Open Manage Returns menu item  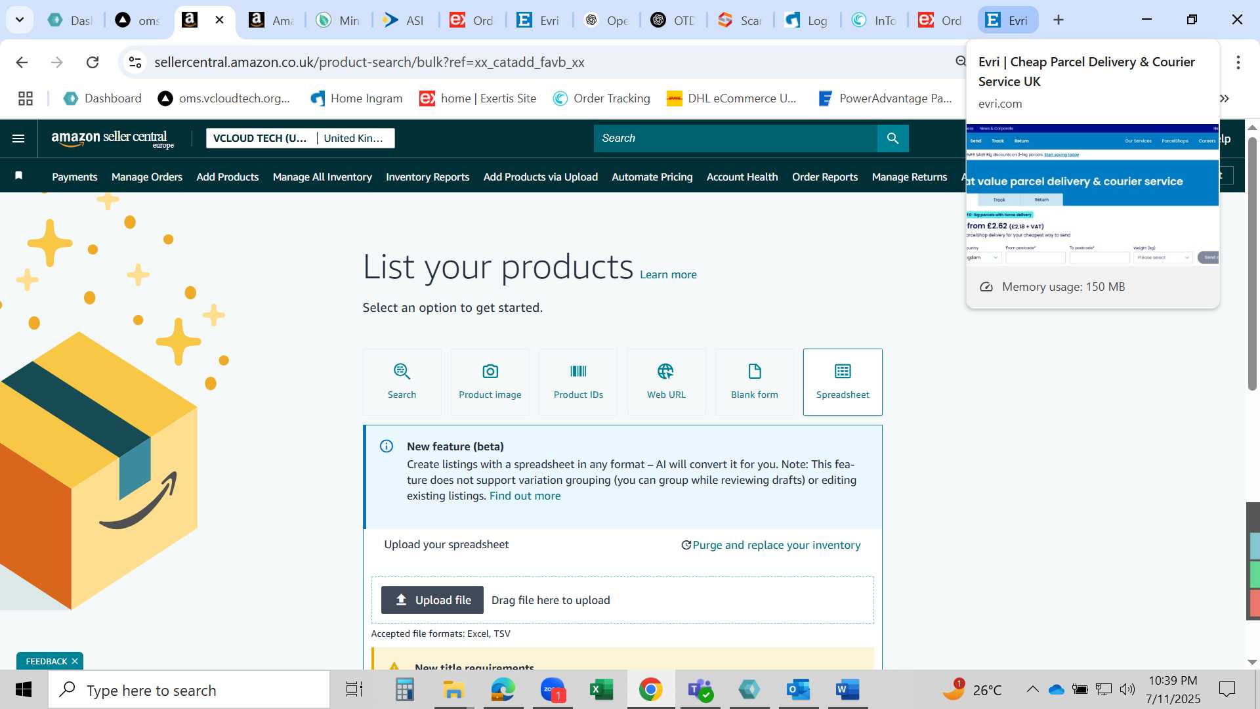pos(910,177)
